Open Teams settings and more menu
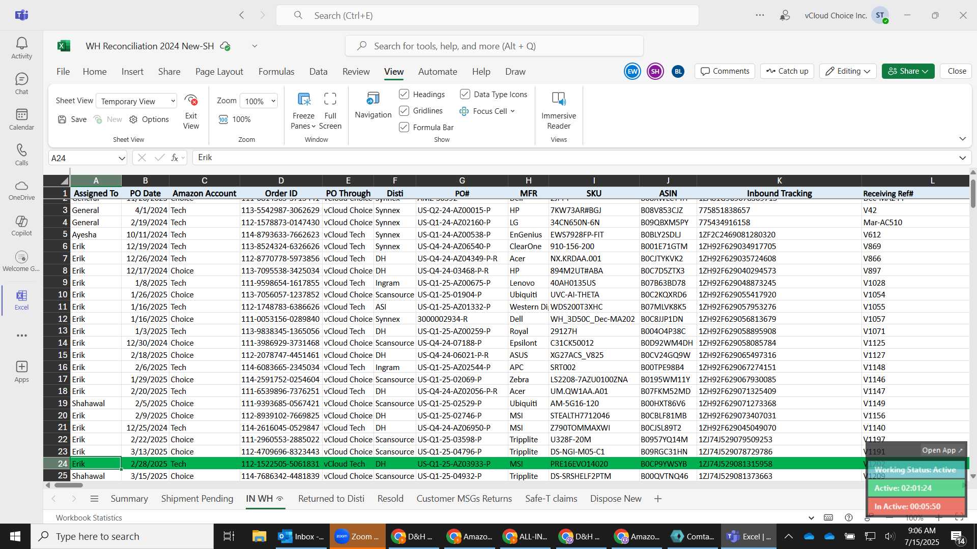This screenshot has width=977, height=549. pos(760,15)
